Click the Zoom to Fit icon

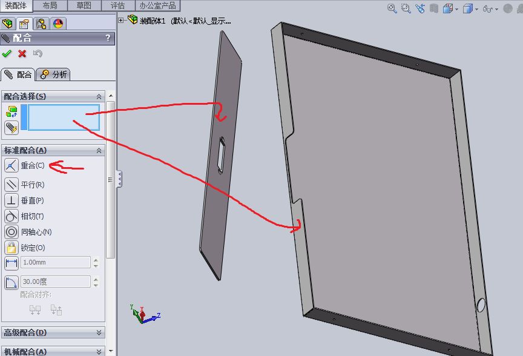click(x=392, y=8)
